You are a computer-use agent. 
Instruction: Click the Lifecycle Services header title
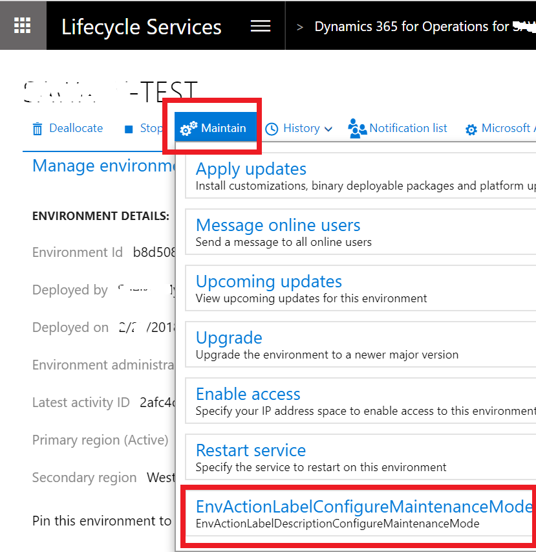click(x=141, y=27)
